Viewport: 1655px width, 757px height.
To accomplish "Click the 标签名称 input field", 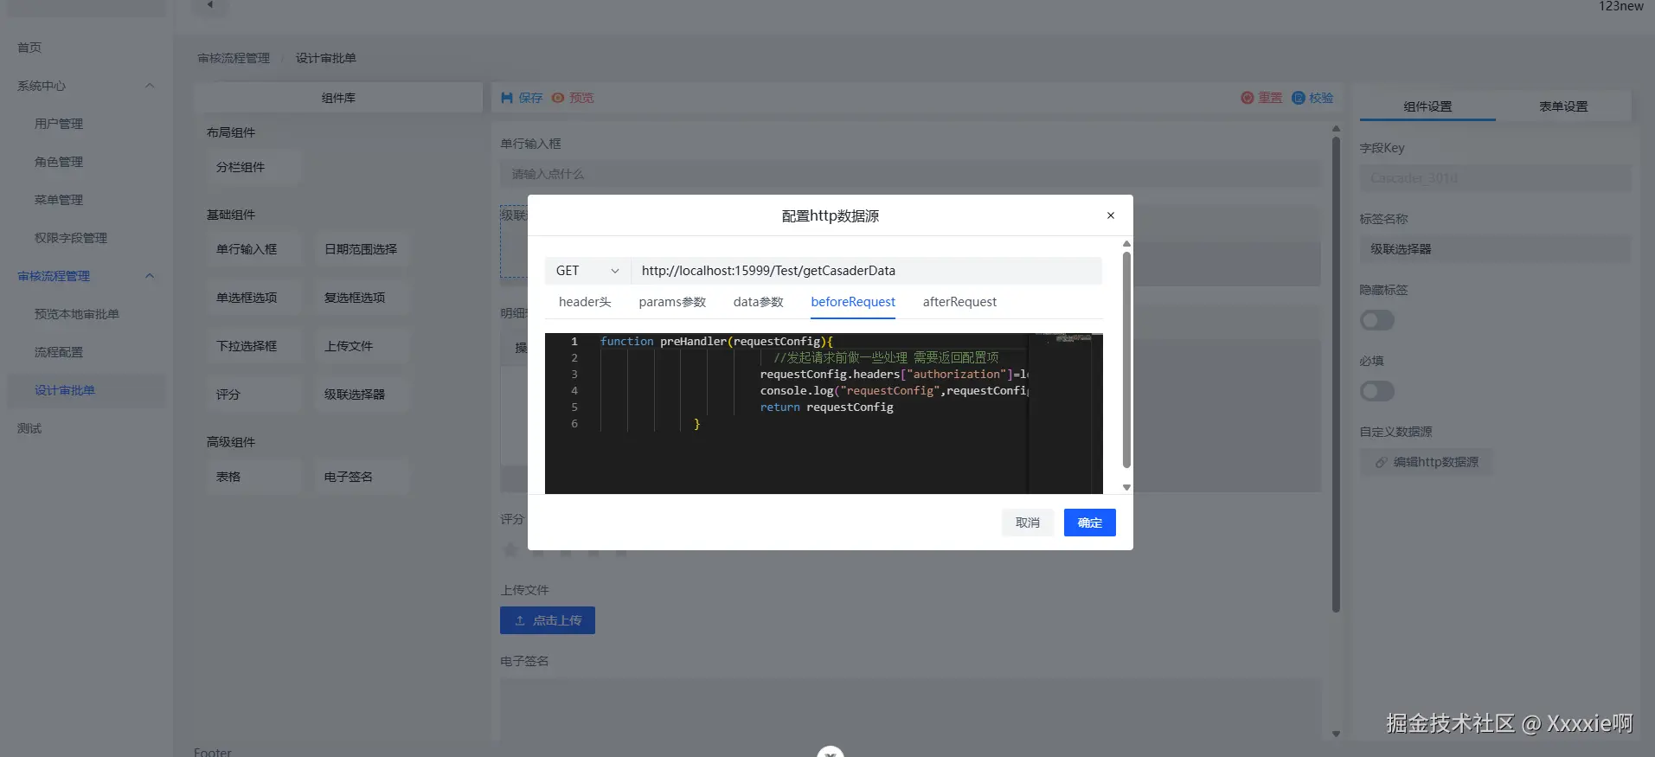I will [x=1495, y=249].
